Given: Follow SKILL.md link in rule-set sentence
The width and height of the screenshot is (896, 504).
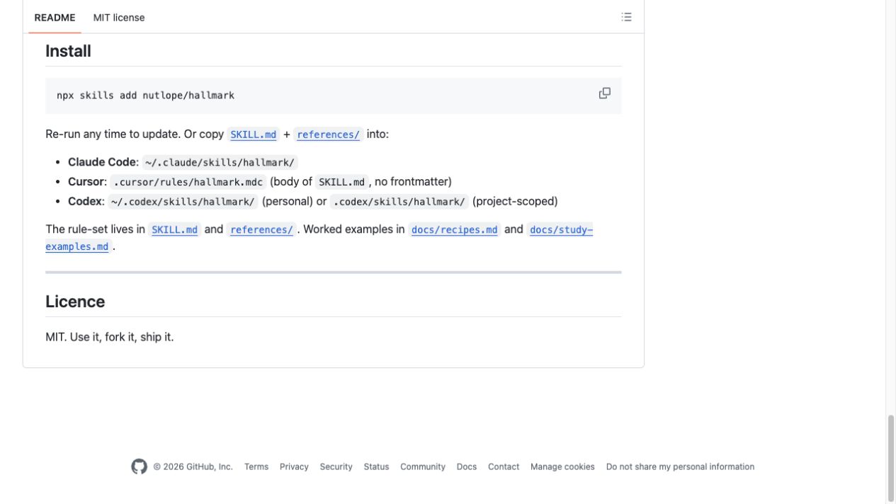Looking at the screenshot, I should click(174, 230).
